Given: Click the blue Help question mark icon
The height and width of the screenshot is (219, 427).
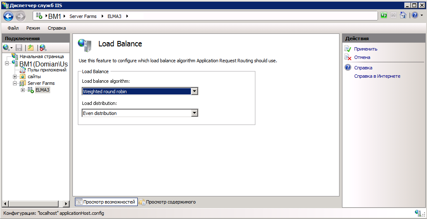Looking at the screenshot, I should click(x=414, y=15).
